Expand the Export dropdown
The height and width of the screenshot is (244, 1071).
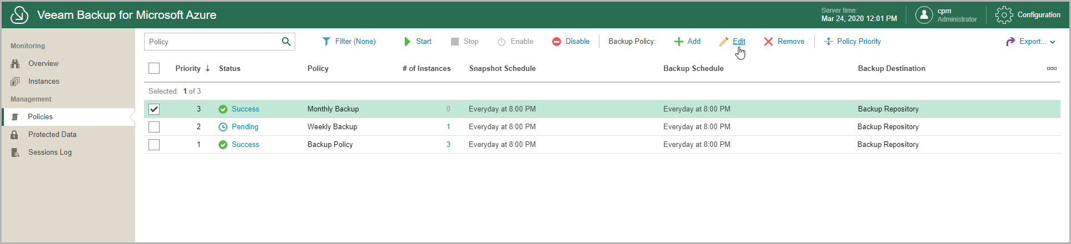(x=1031, y=42)
